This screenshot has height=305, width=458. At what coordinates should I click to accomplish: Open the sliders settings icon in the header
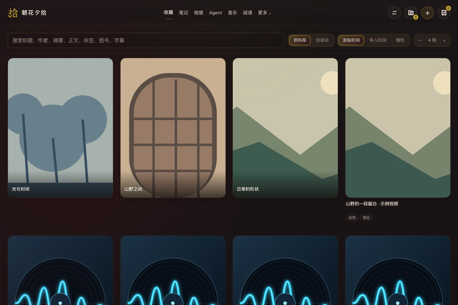coord(394,13)
